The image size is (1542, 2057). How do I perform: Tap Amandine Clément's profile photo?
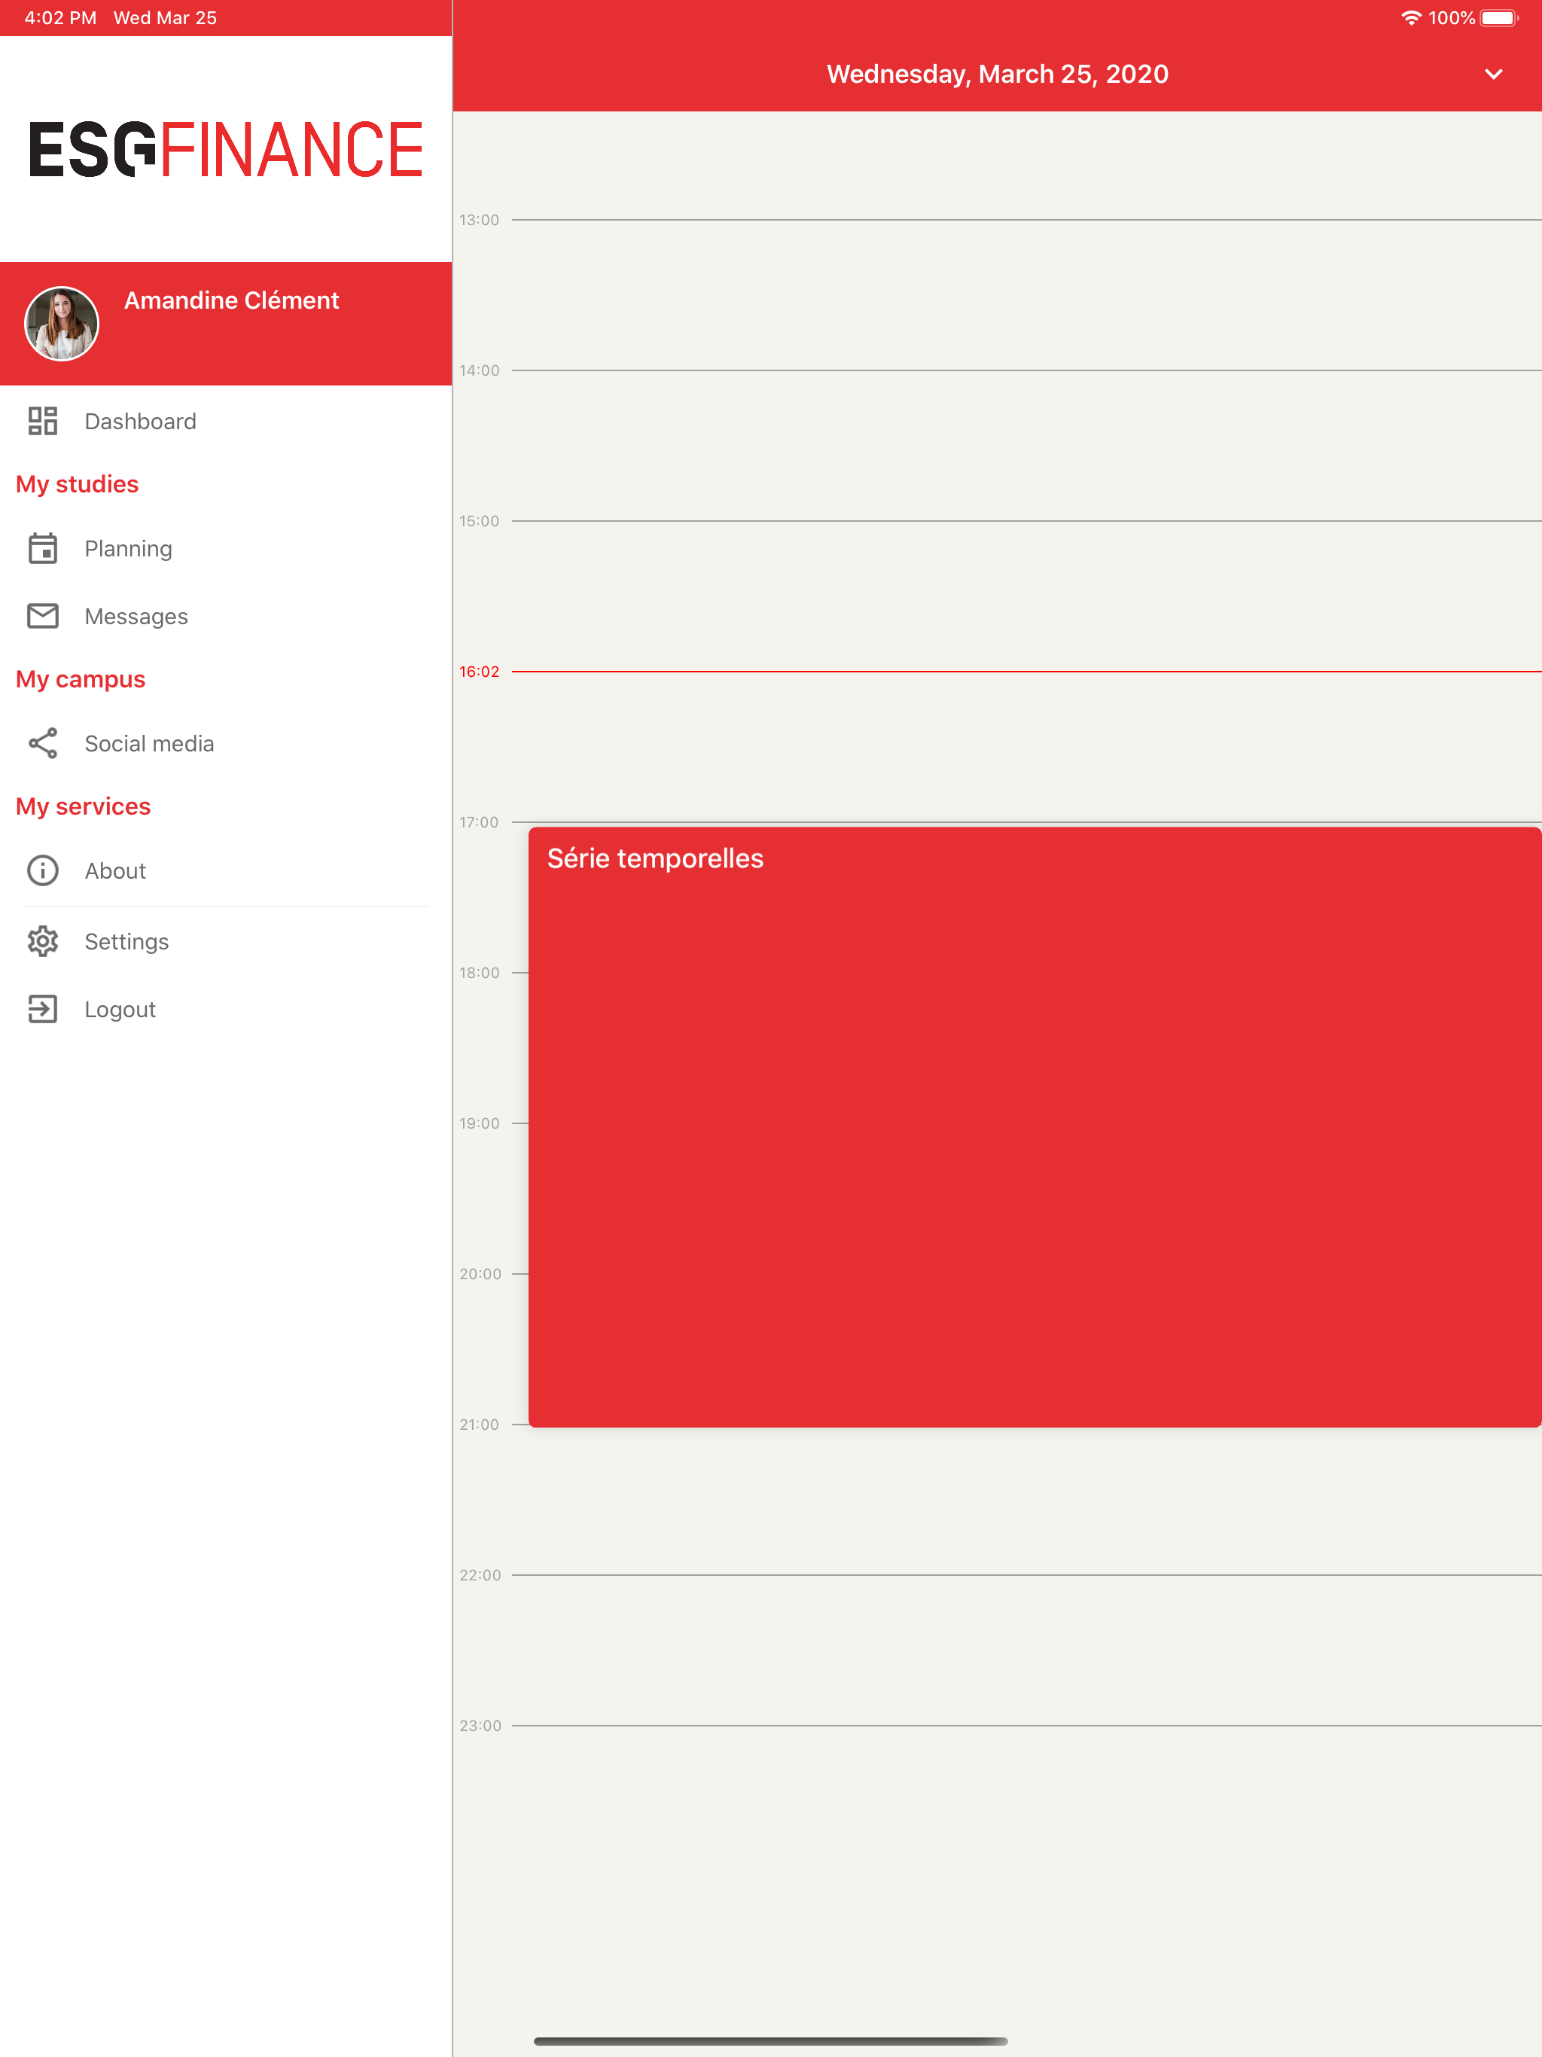click(x=62, y=324)
